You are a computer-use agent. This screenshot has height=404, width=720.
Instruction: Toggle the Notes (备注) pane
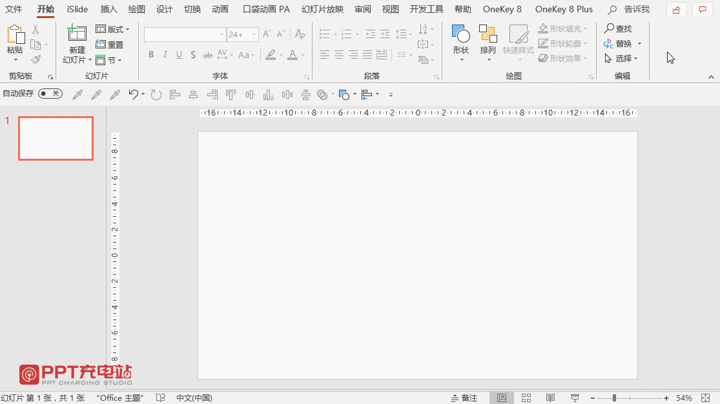464,398
